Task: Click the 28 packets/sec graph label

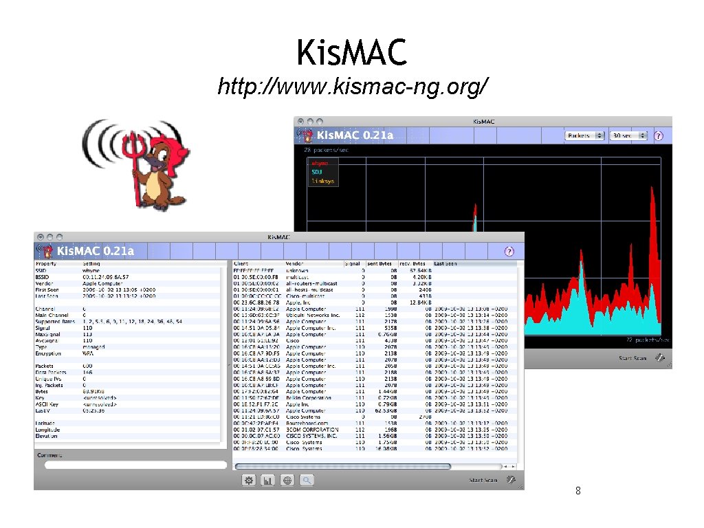Action: tap(326, 150)
